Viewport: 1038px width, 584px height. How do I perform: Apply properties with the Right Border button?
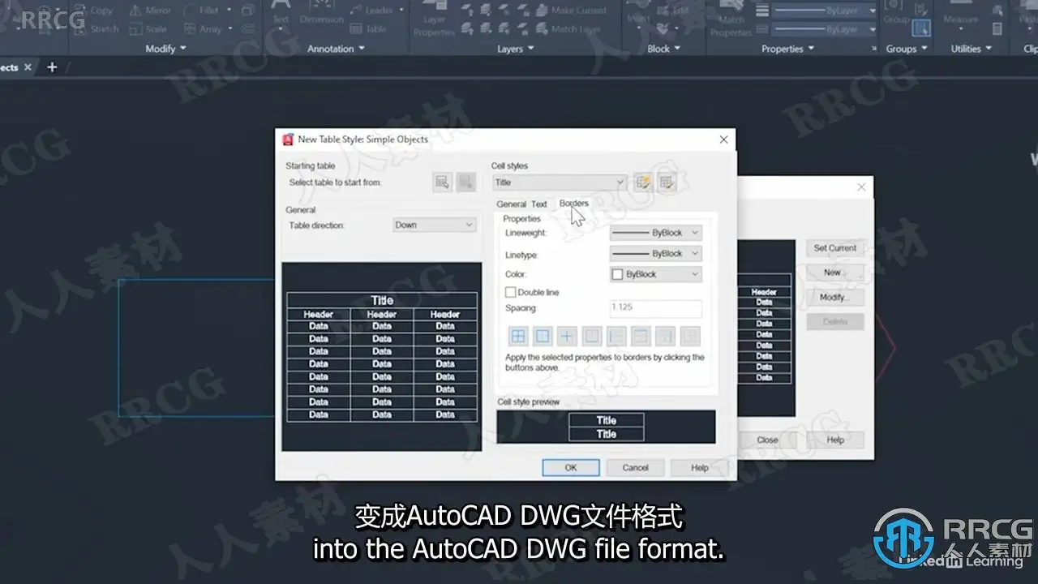[x=665, y=336]
